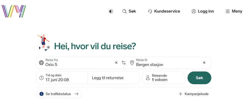Expand Kampanjekode with plus icon
Screen dimensions: 249x106
pos(193,94)
